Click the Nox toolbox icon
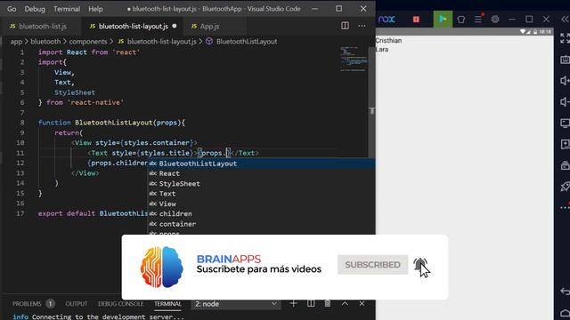Viewport: 570px width, 320px height. [565, 165]
